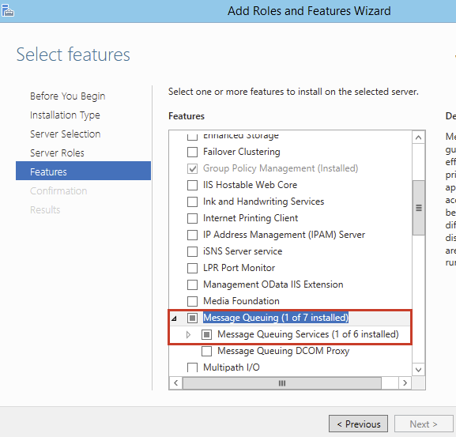
Task: Click the Next button
Action: [424, 424]
